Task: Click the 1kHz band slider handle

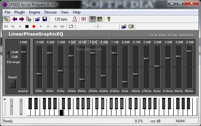Action: pyautogui.click(x=125, y=82)
